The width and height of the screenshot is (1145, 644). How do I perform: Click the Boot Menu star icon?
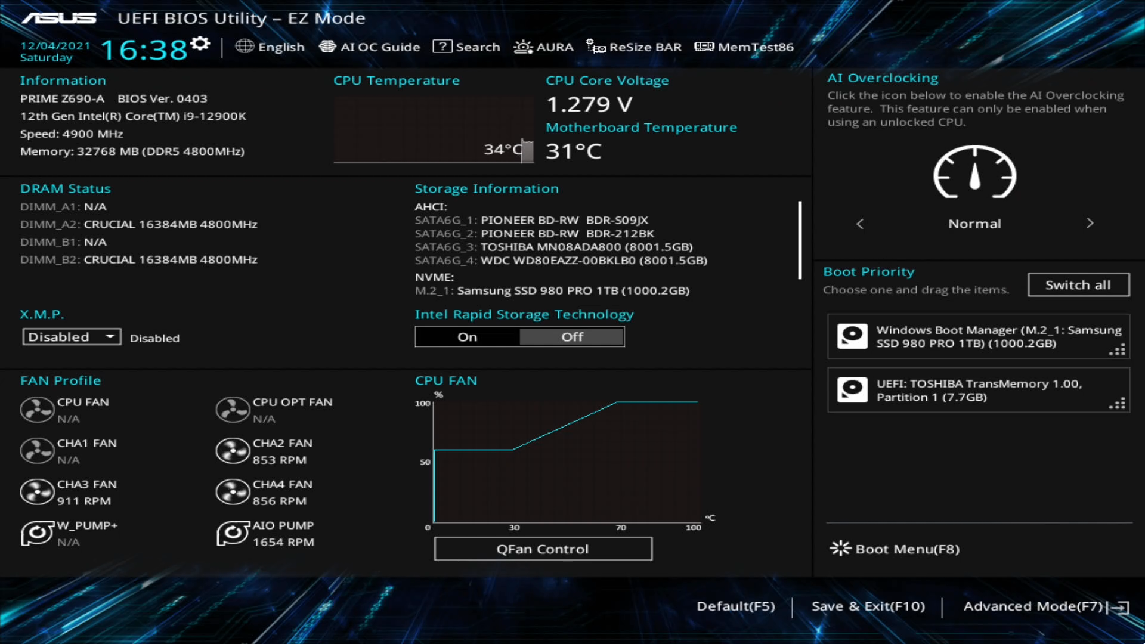pyautogui.click(x=840, y=548)
